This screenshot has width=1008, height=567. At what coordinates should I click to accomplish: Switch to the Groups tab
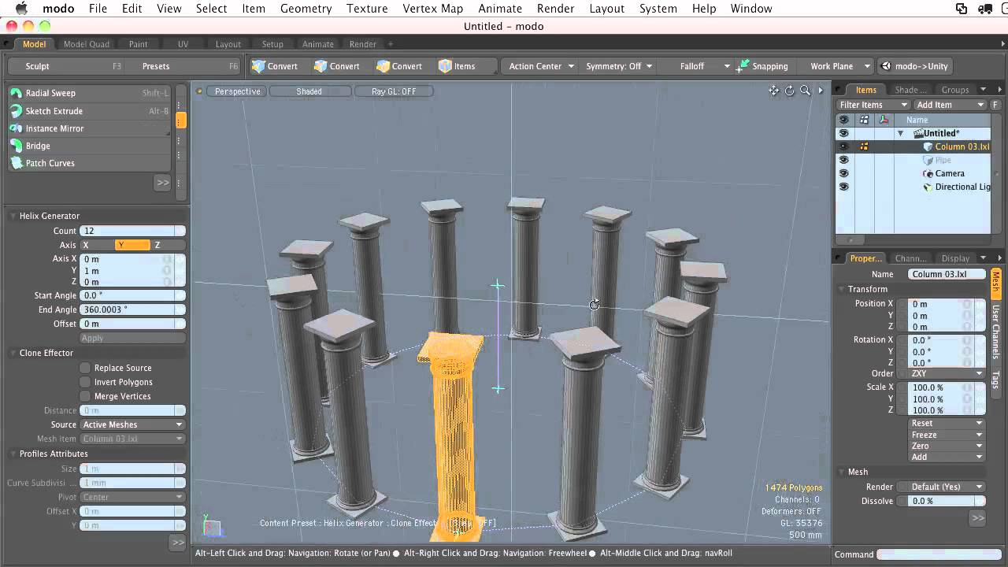coord(955,90)
